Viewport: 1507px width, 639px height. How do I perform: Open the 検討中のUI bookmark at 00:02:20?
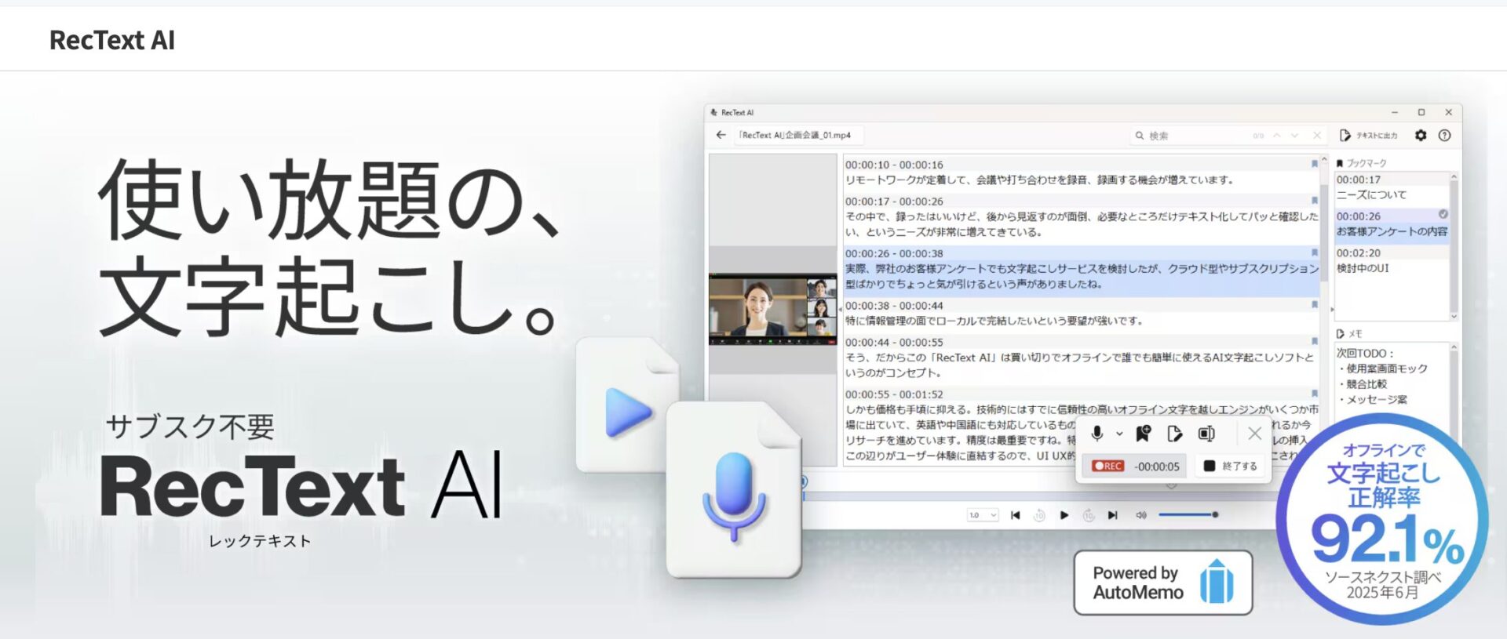[1392, 260]
